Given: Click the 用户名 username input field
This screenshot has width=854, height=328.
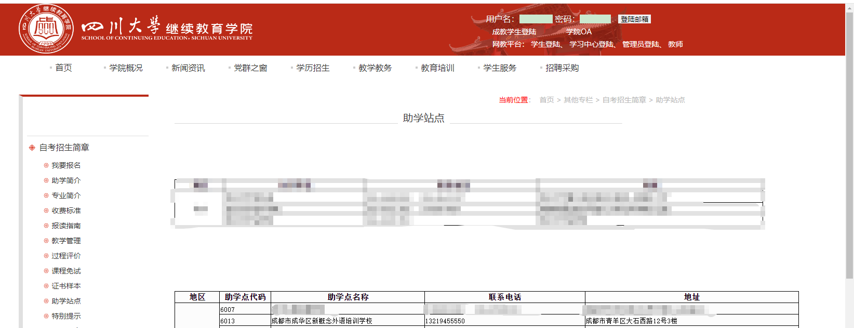Looking at the screenshot, I should tap(536, 19).
